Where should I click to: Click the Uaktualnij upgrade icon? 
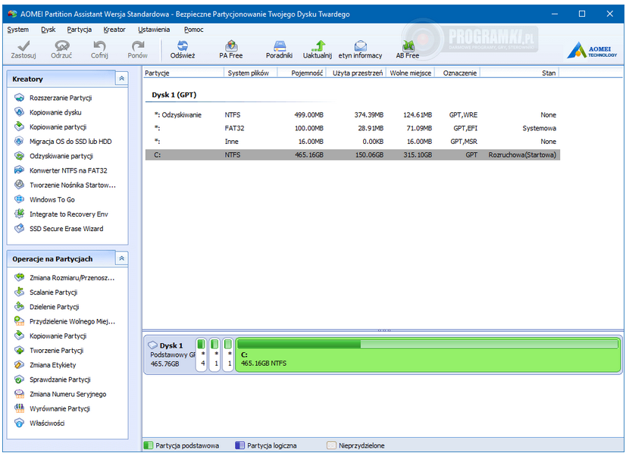click(318, 45)
